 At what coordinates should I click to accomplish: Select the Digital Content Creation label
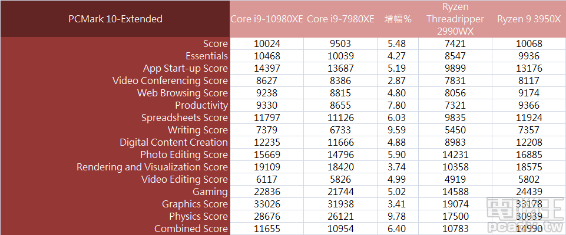tap(174, 143)
